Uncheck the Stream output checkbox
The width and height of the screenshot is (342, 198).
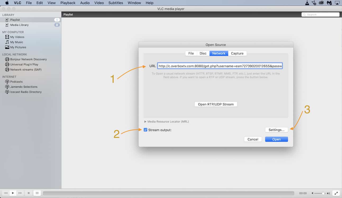(x=145, y=130)
